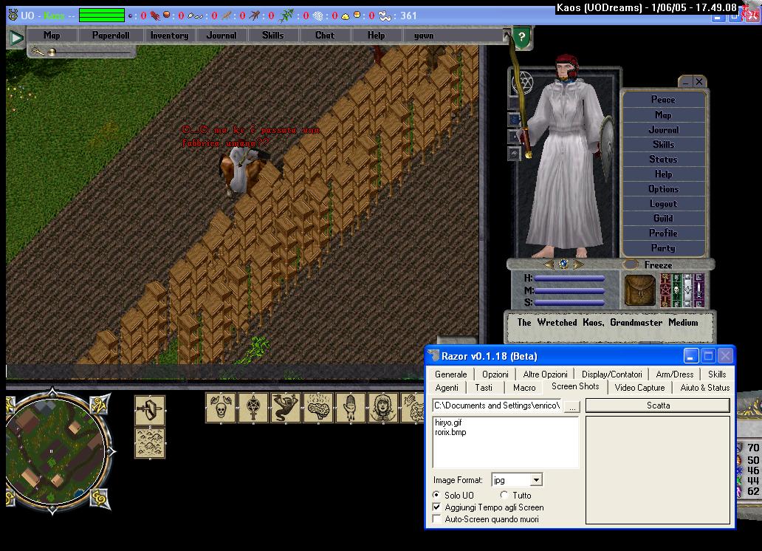Open the purple dagger spellbook
This screenshot has width=762, height=551.
click(698, 290)
